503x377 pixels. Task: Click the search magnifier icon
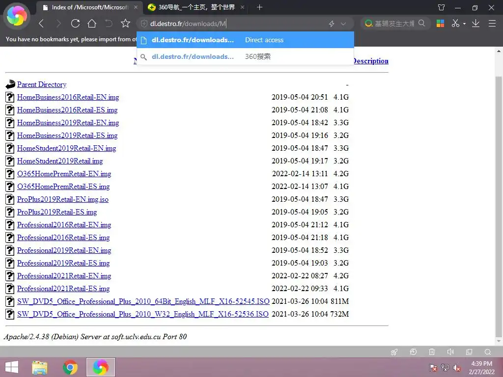[x=422, y=23]
